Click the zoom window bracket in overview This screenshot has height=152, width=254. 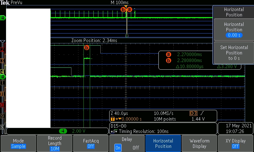[x=127, y=36]
